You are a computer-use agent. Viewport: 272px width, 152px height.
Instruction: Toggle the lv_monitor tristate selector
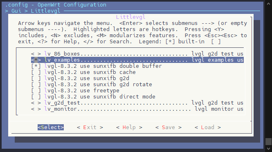point(36,109)
